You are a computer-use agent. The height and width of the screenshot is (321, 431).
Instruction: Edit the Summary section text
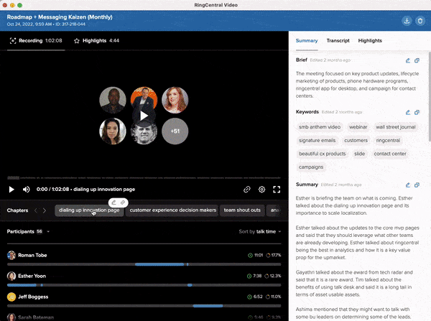click(x=408, y=185)
